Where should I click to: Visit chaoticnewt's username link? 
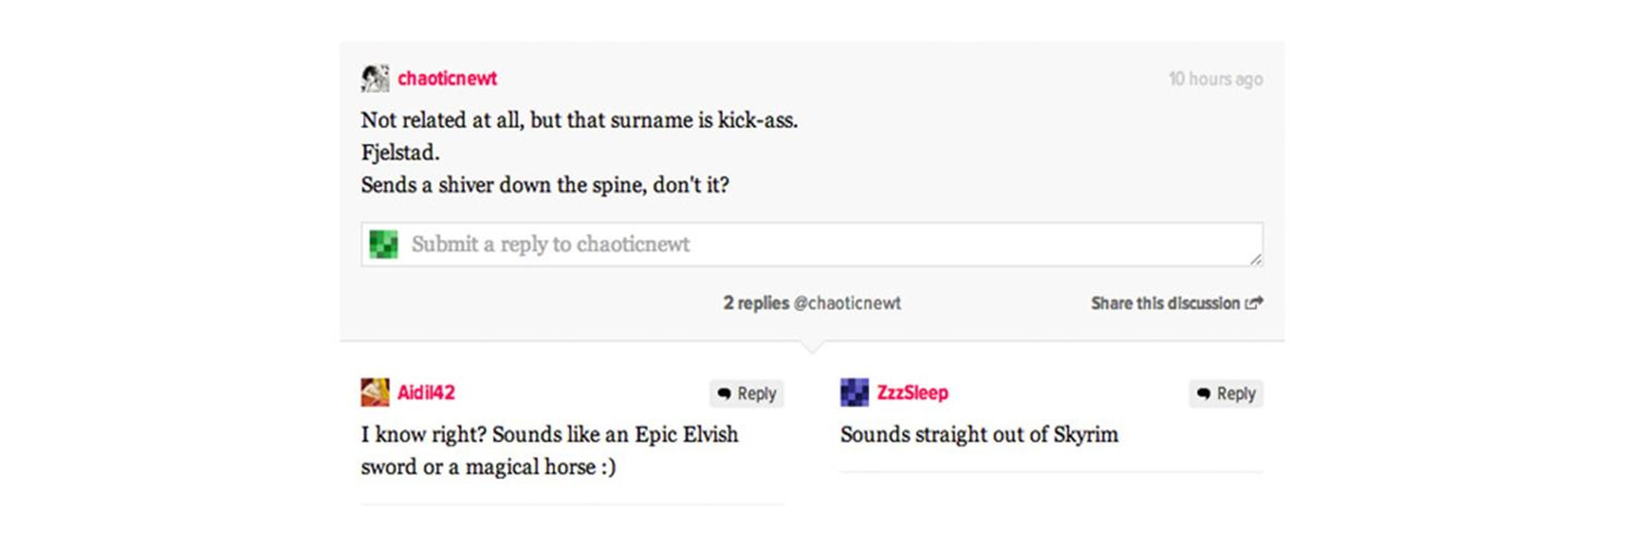tap(447, 78)
